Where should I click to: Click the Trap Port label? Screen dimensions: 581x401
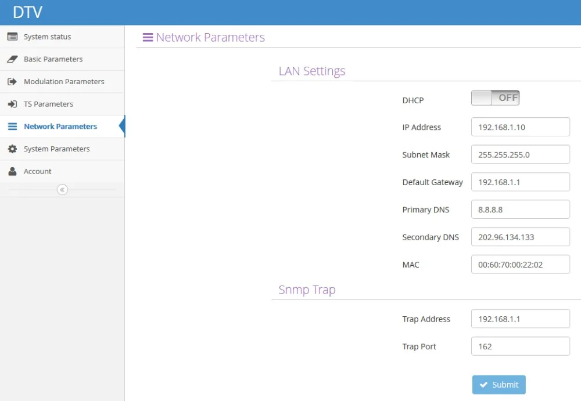coord(419,346)
